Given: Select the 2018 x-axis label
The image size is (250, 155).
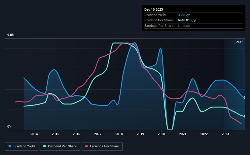Looking at the screenshot, I should [119, 134].
